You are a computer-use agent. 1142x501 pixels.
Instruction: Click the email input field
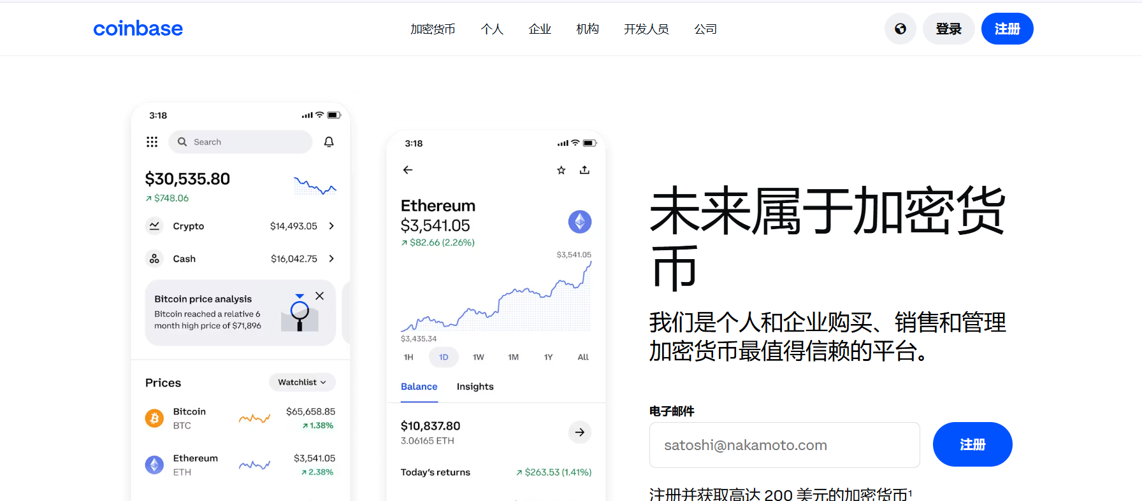click(x=784, y=445)
